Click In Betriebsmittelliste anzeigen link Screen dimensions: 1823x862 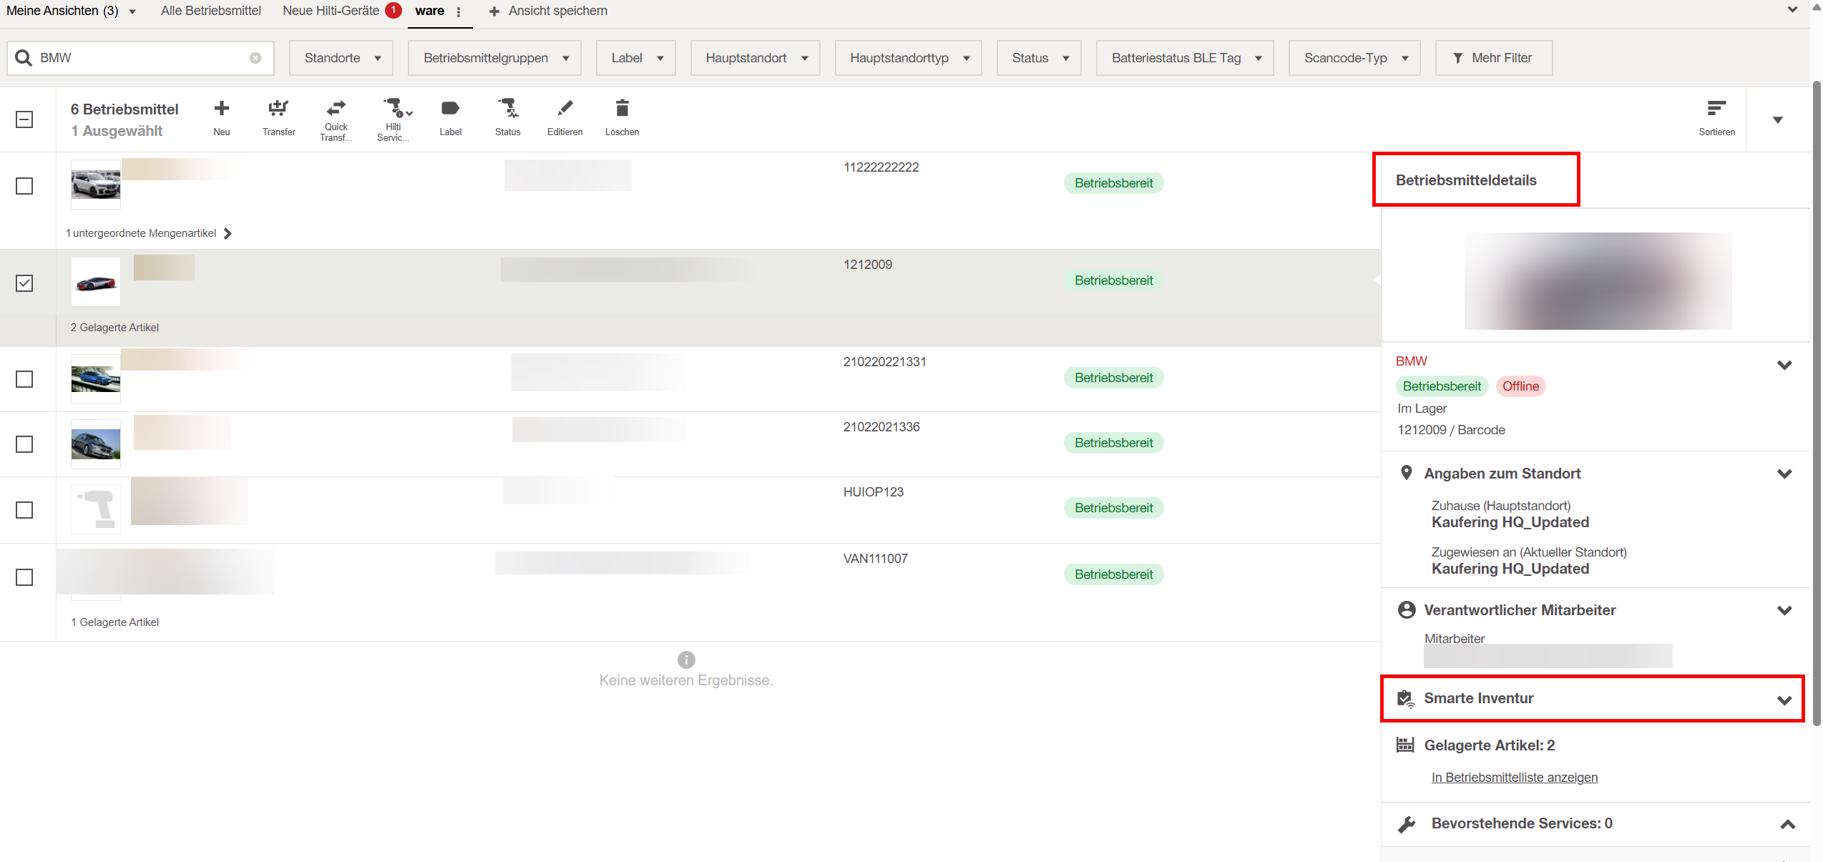[x=1514, y=778]
